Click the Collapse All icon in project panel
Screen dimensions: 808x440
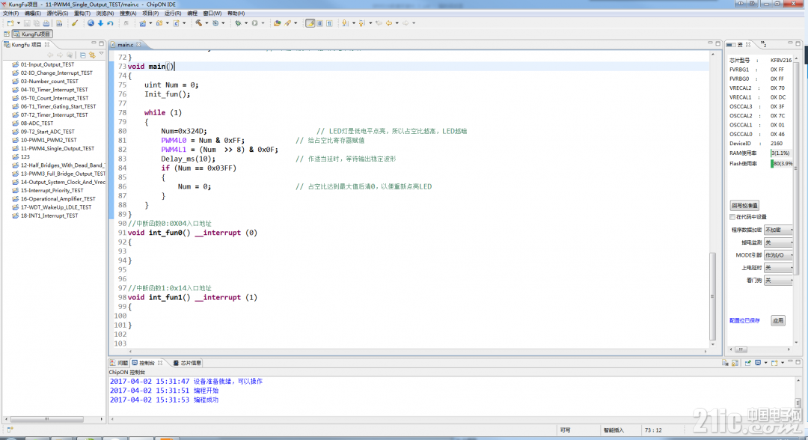[x=82, y=55]
